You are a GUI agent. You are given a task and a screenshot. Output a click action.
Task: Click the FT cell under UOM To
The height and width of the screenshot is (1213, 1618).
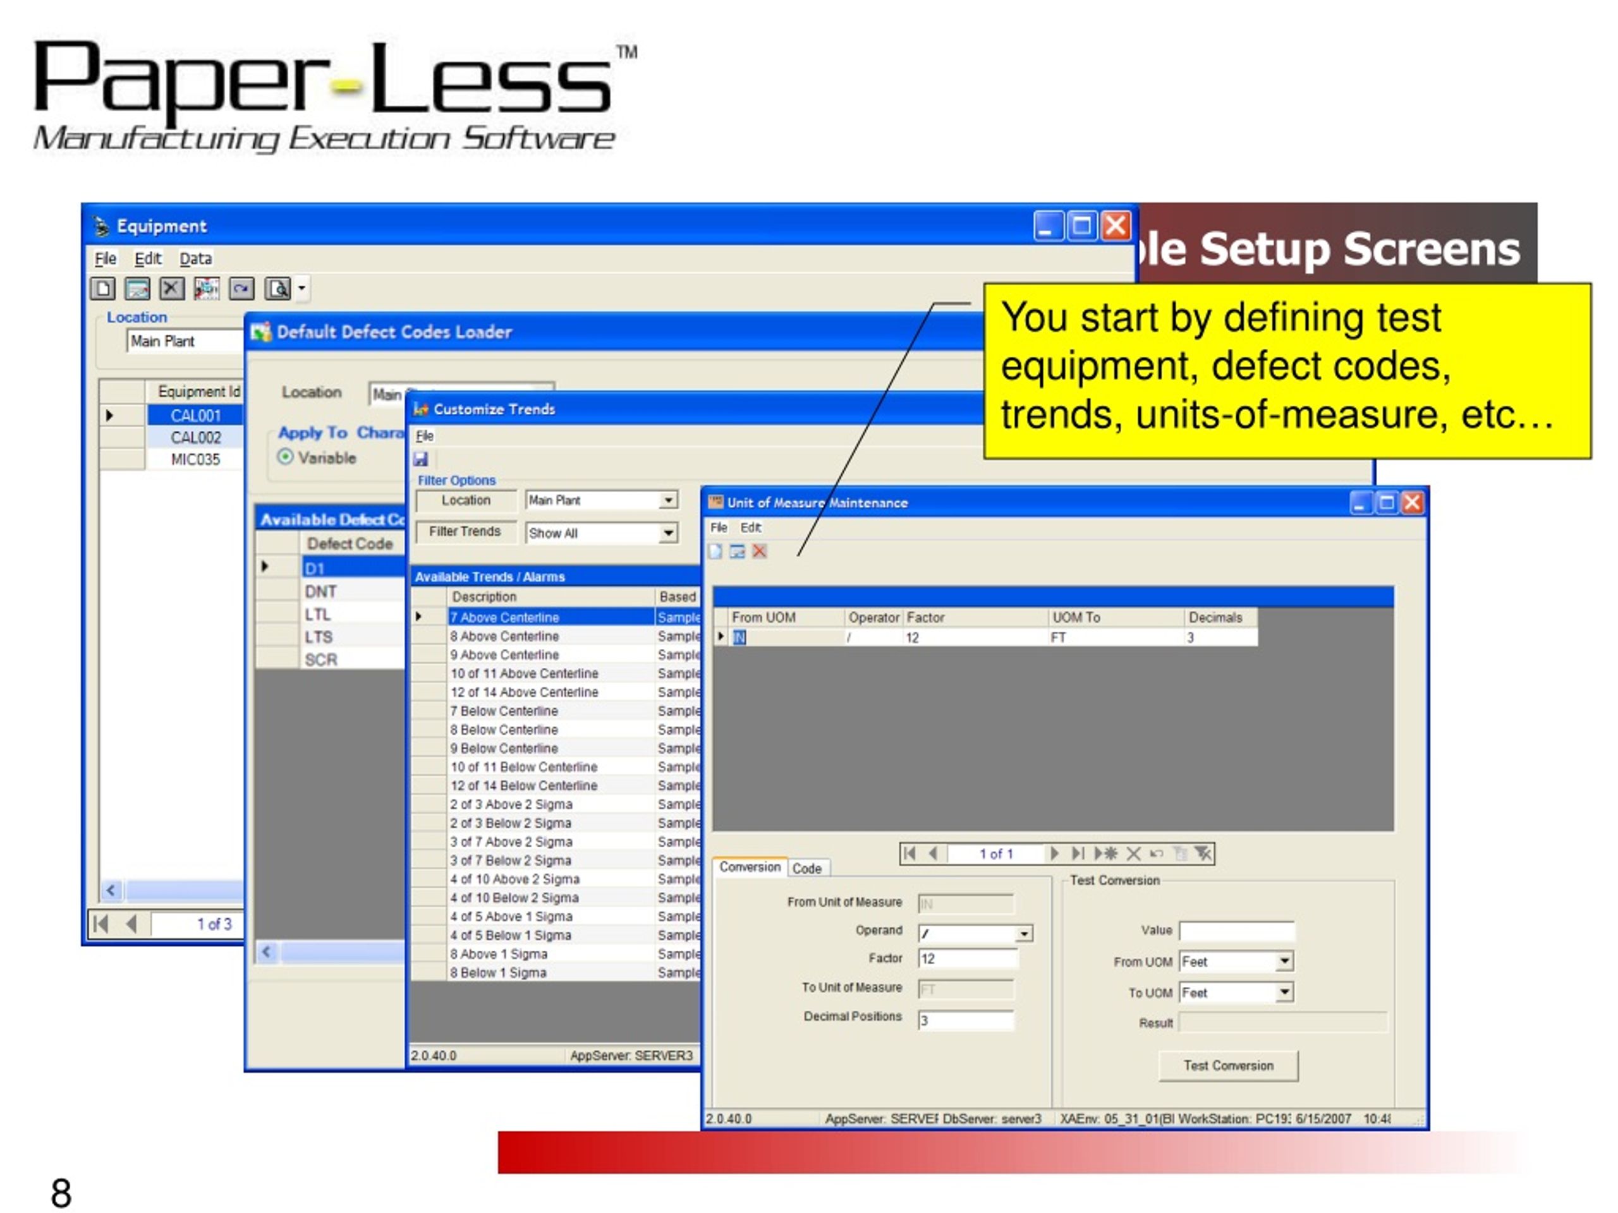(1116, 637)
